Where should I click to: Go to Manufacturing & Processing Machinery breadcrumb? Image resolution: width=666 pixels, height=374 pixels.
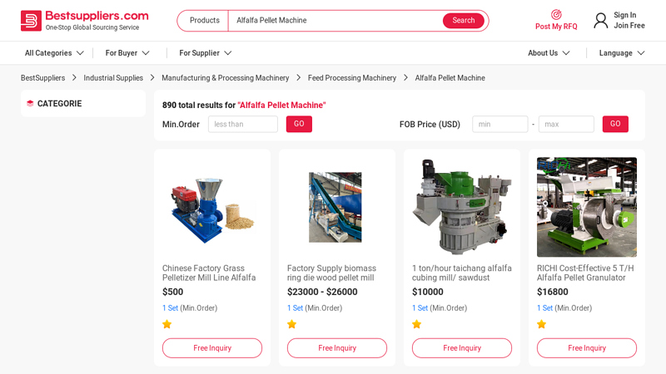point(226,78)
